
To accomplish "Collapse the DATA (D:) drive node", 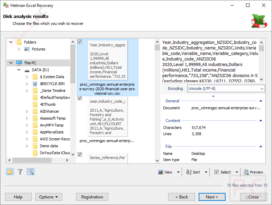I will pyautogui.click(x=19, y=70).
